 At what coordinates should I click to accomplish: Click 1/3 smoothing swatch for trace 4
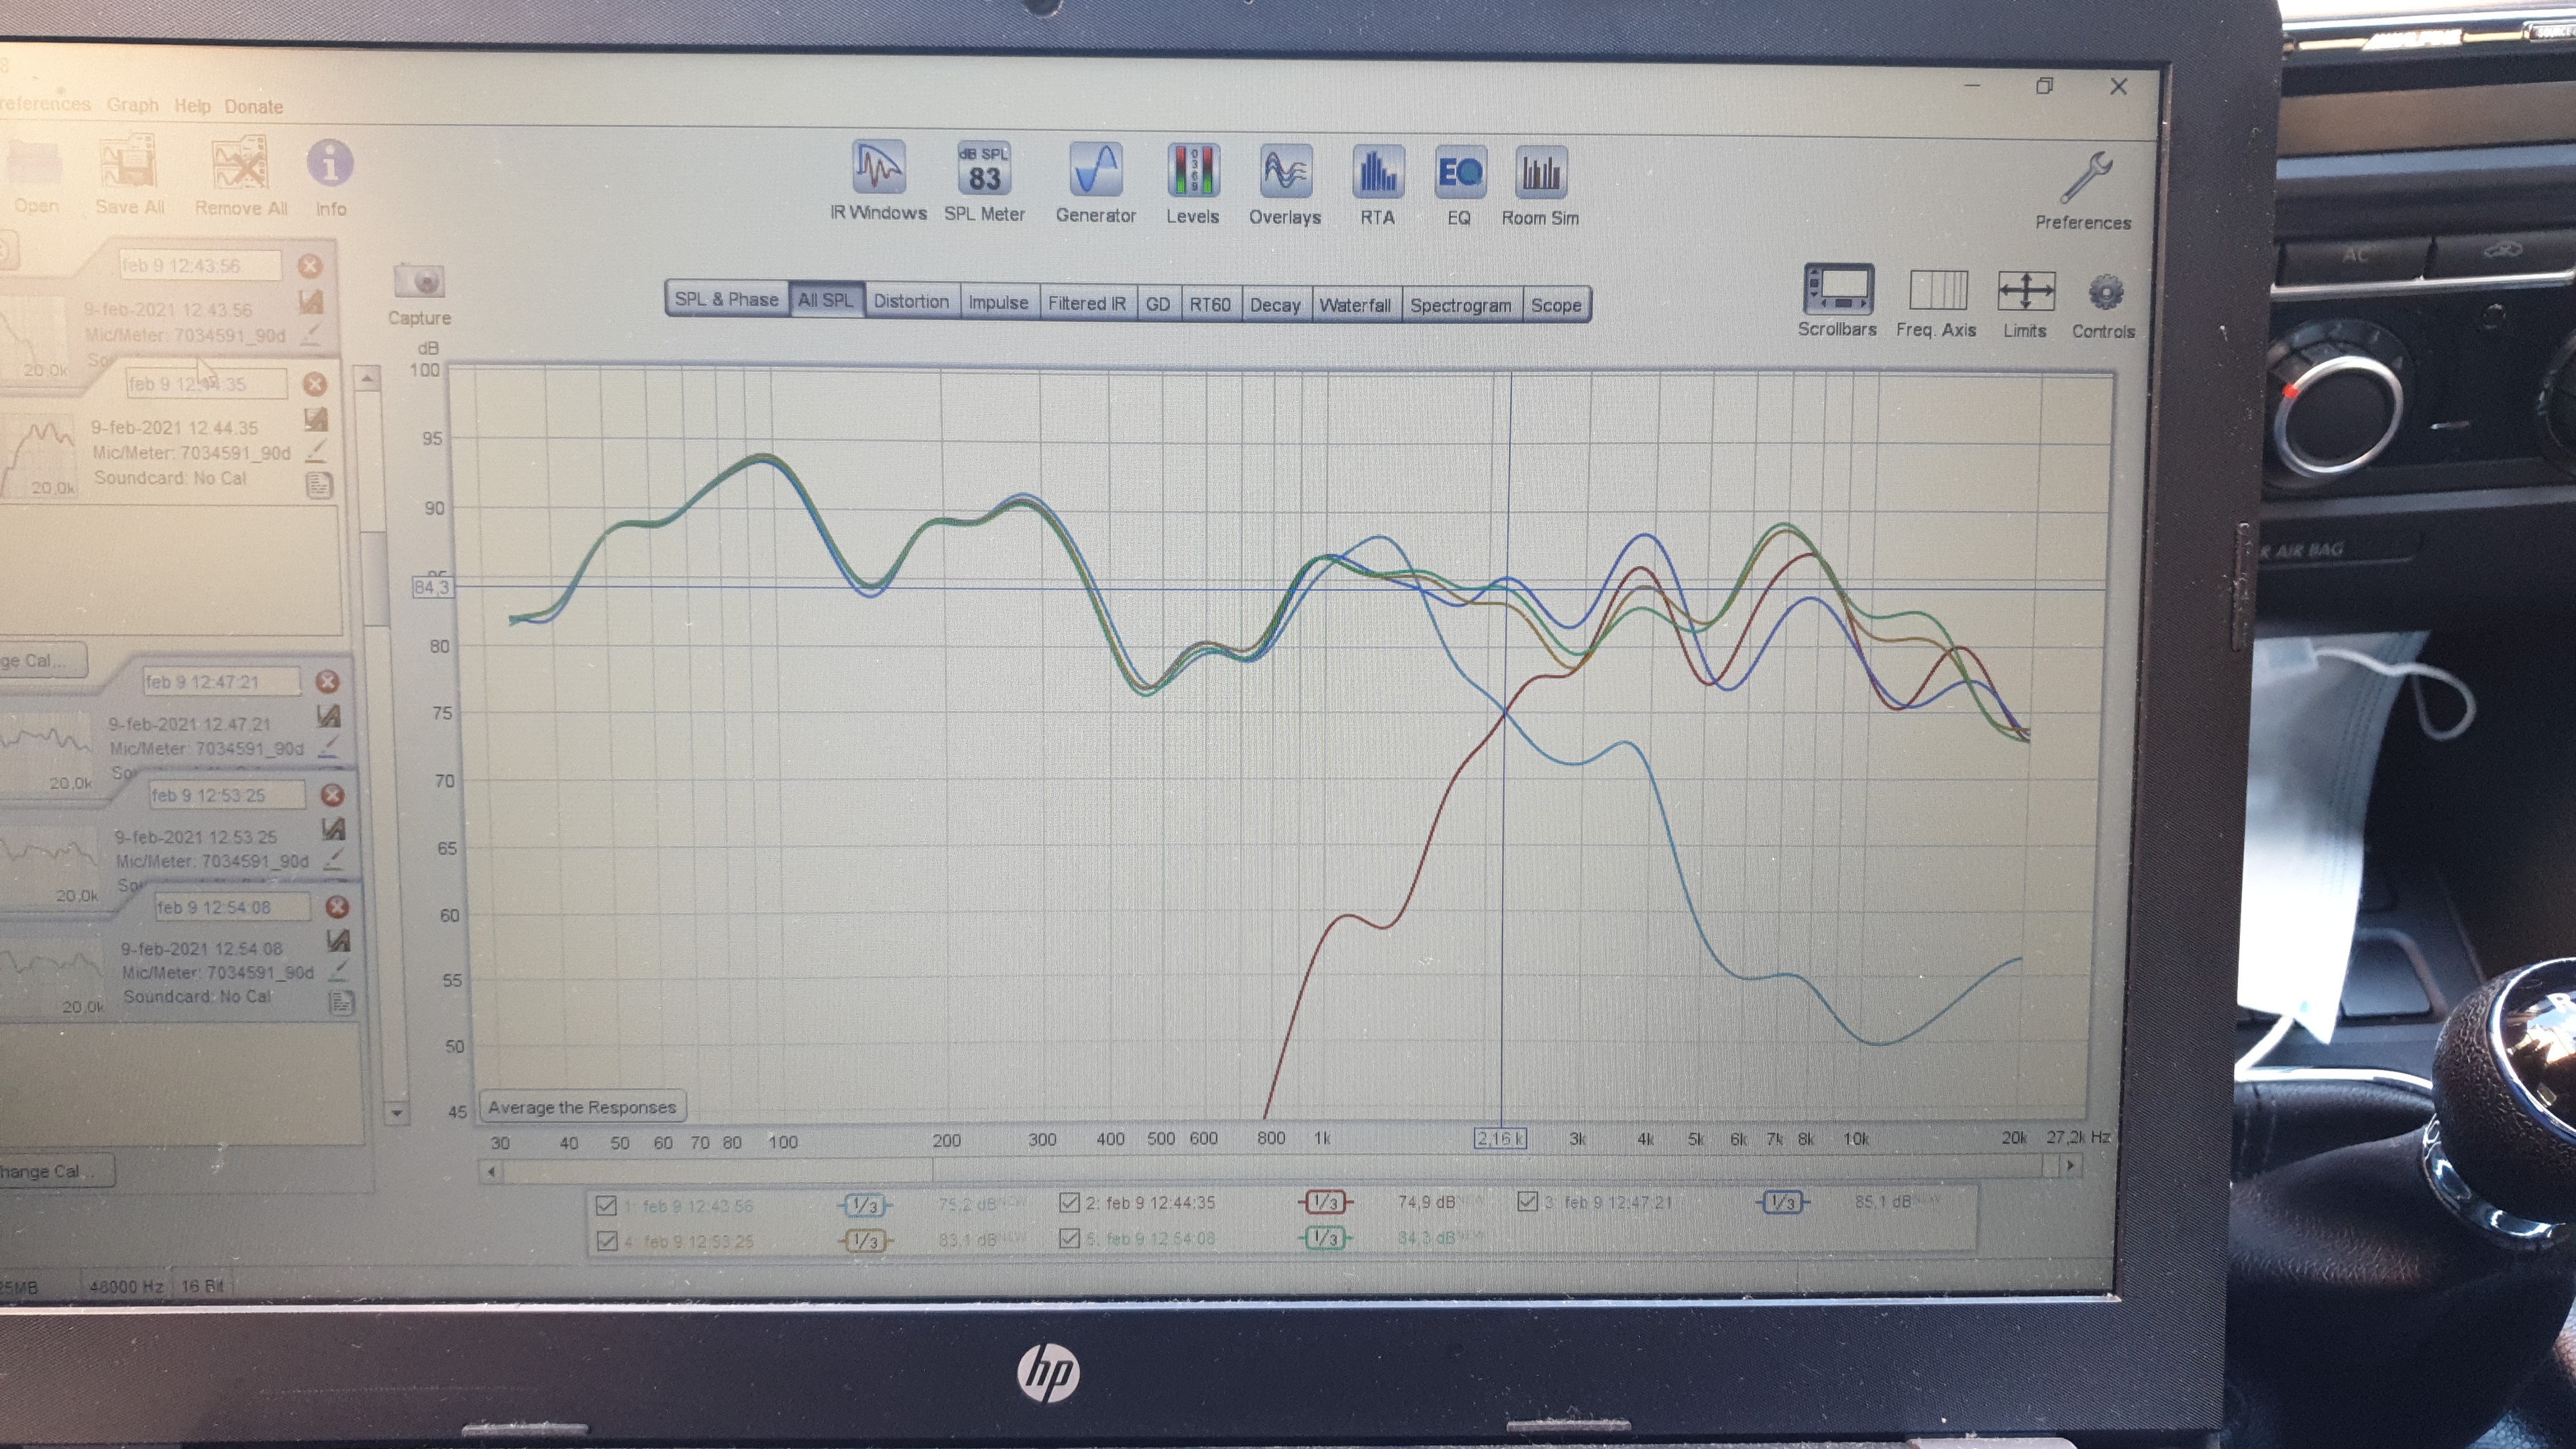[x=866, y=1241]
